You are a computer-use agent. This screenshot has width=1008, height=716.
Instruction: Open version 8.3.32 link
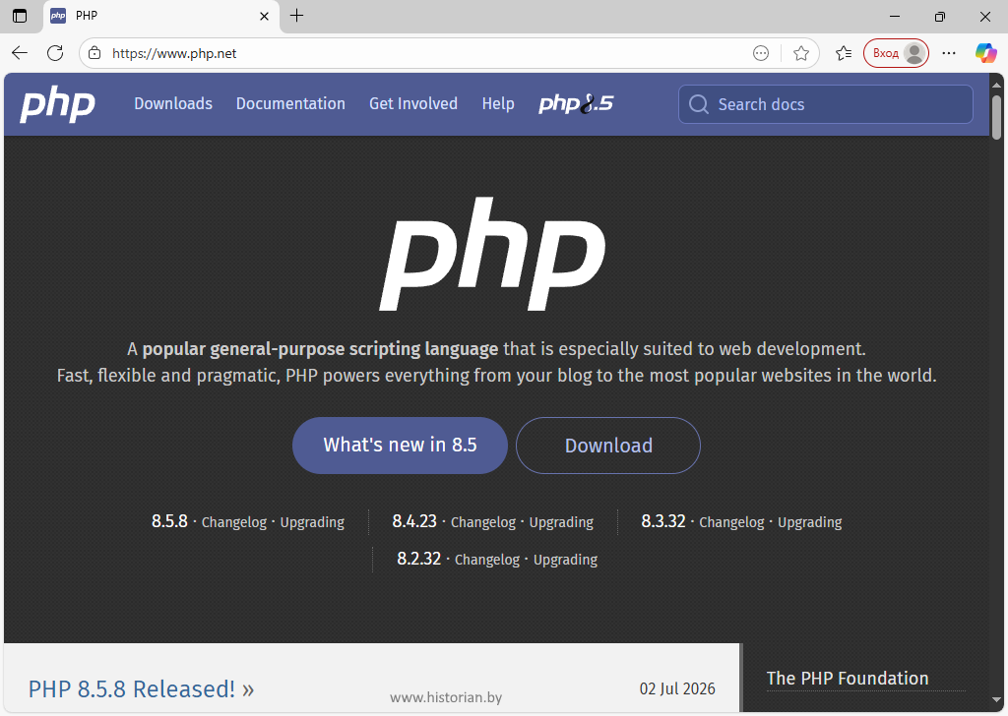[x=663, y=521]
